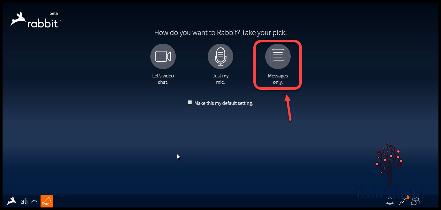Screen dimensions: 441x210
Task: Click the 'Messages only.' text label
Action: (278, 79)
